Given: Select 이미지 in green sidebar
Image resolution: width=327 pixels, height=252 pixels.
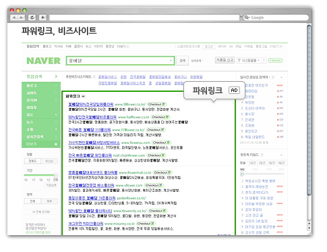Looking at the screenshot, I should click(41, 107).
